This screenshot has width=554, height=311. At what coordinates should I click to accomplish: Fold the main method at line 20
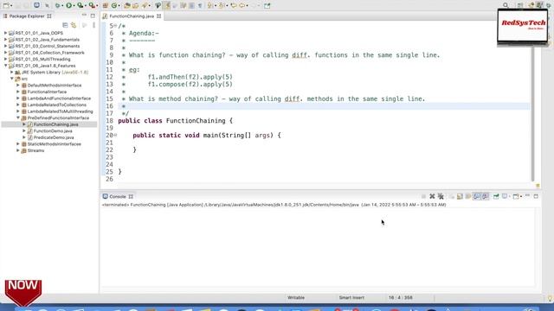[115, 135]
